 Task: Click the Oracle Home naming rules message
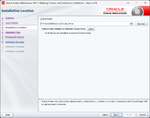(x=94, y=103)
